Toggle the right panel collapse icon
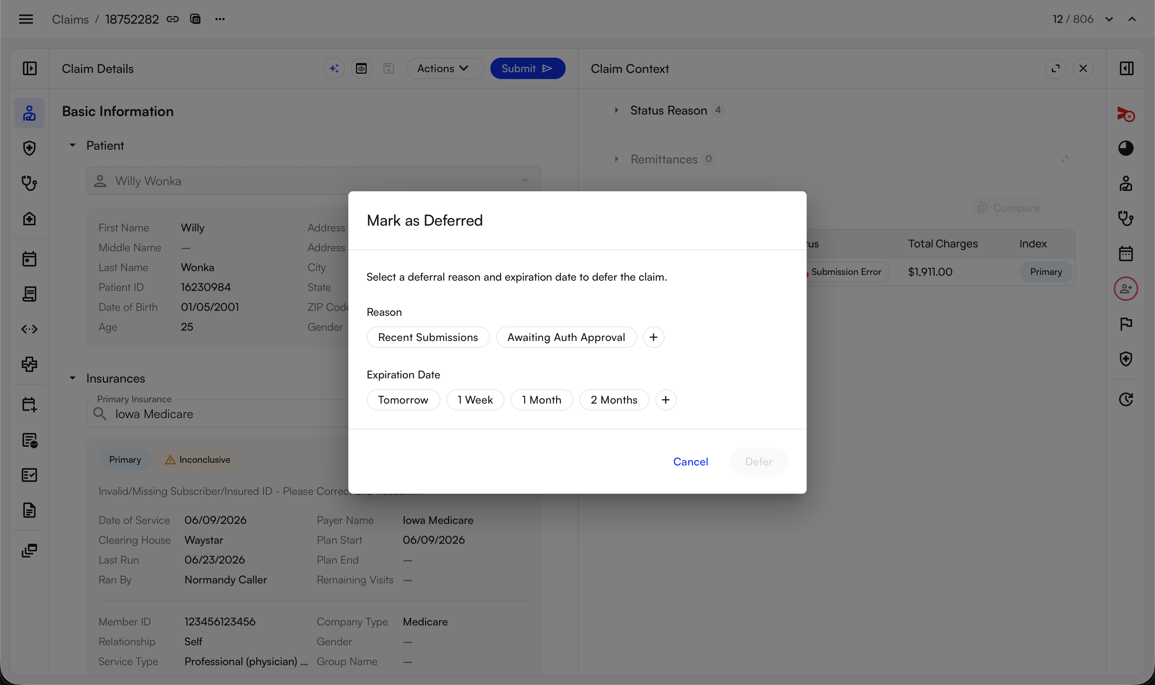1155x685 pixels. [x=1126, y=68]
